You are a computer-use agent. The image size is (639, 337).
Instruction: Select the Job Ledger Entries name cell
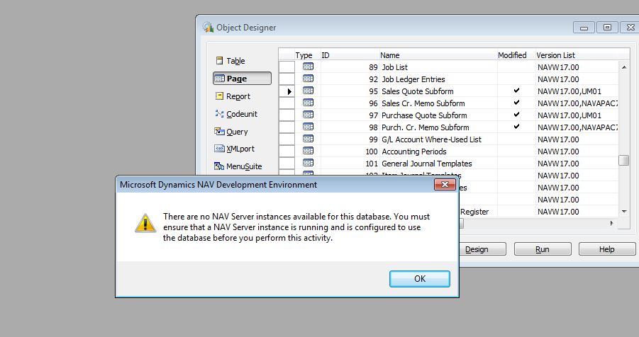click(x=438, y=79)
